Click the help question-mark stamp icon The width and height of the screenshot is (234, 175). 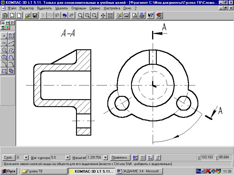[x=142, y=15]
